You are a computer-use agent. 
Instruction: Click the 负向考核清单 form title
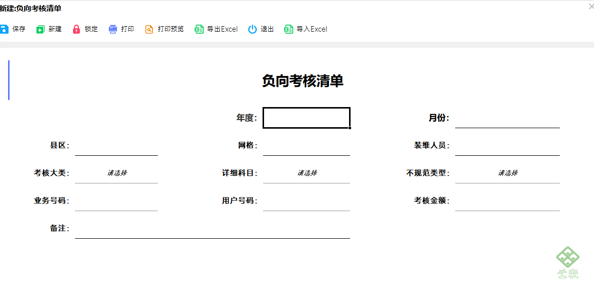pyautogui.click(x=303, y=81)
